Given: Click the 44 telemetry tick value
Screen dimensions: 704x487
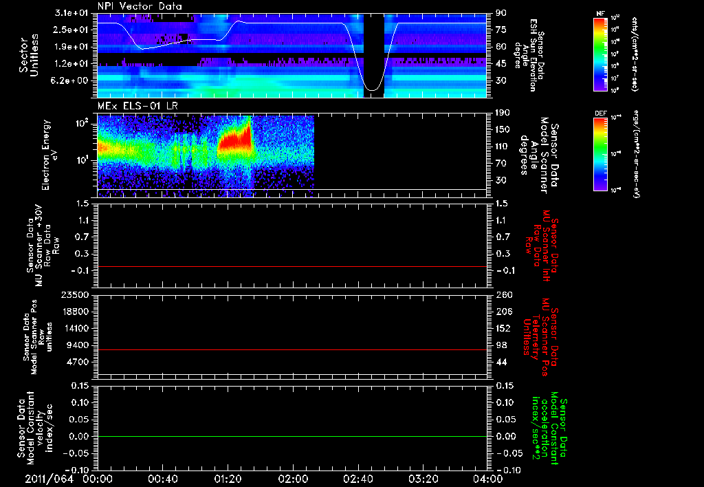Looking at the screenshot, I should [x=501, y=362].
